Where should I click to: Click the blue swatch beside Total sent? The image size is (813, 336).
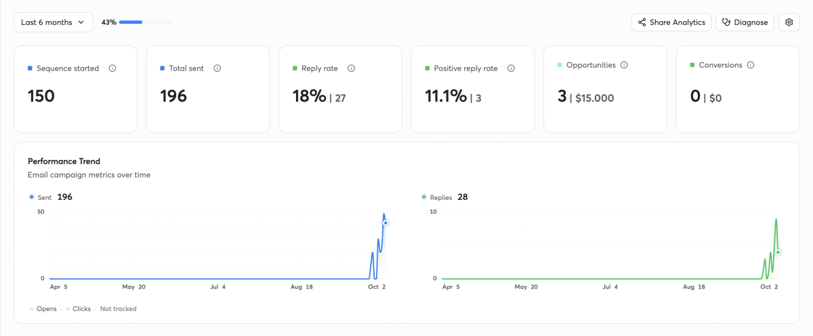[163, 68]
